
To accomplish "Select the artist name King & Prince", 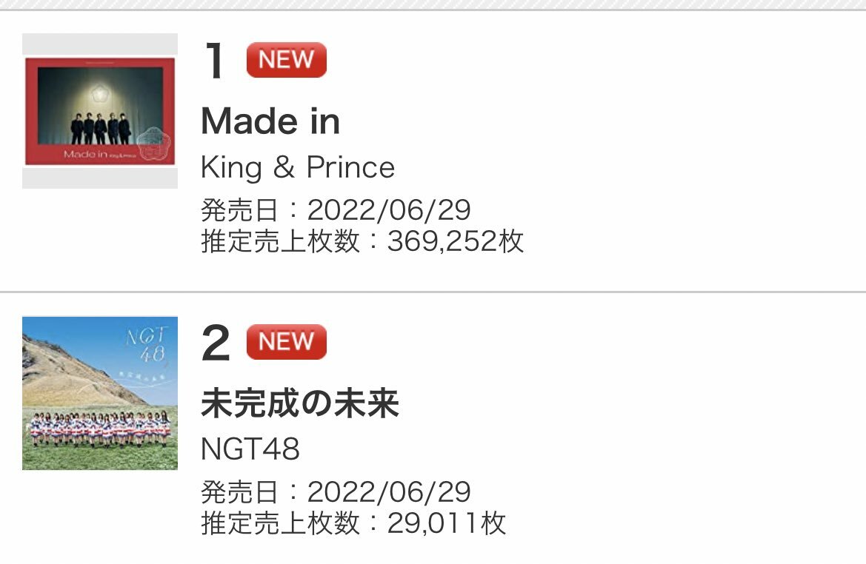I will click(298, 167).
